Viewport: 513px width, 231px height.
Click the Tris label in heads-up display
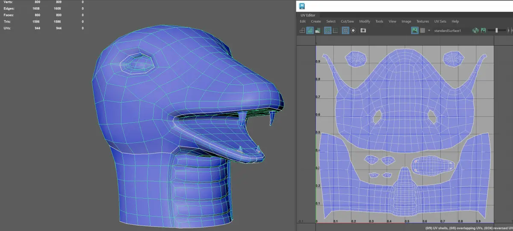pos(7,21)
